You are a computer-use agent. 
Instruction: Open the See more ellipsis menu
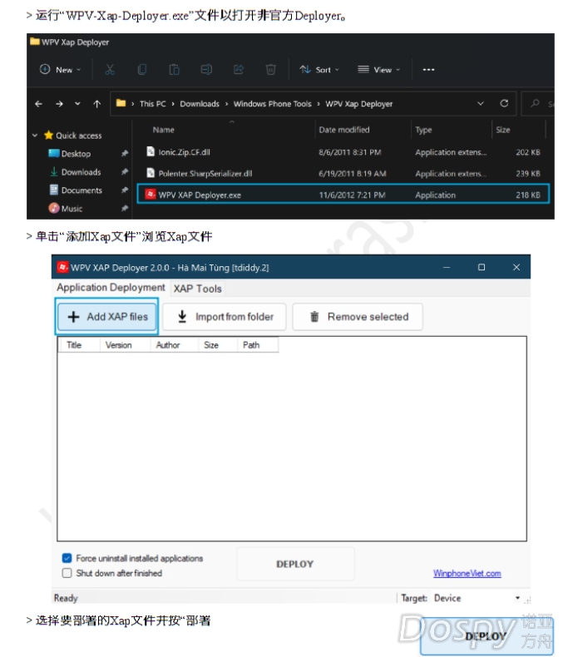(x=428, y=70)
